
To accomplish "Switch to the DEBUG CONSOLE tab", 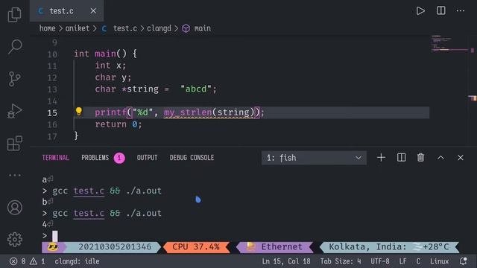I will point(192,158).
